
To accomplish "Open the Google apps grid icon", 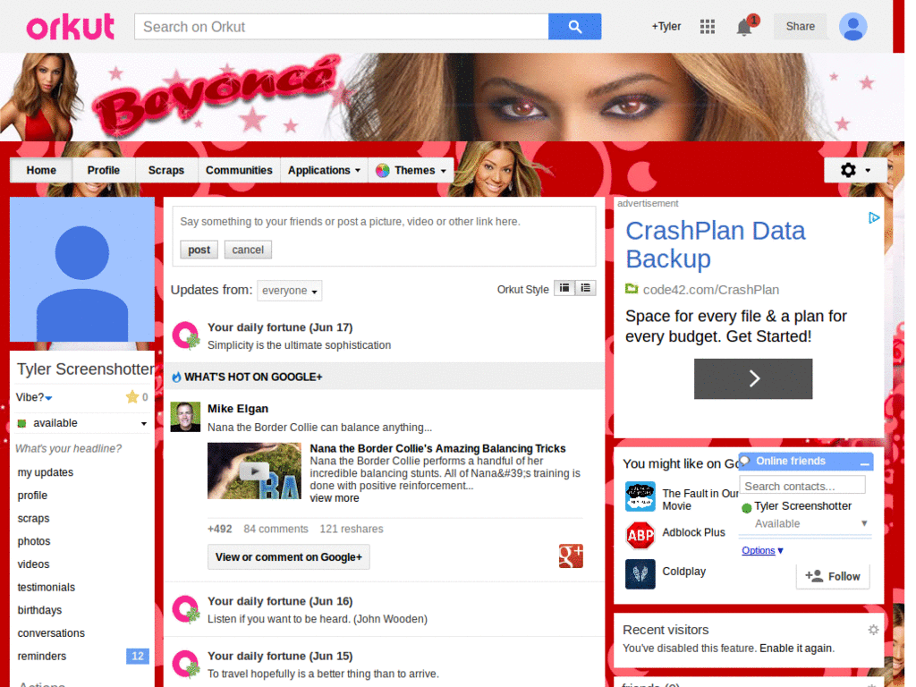I will [707, 26].
